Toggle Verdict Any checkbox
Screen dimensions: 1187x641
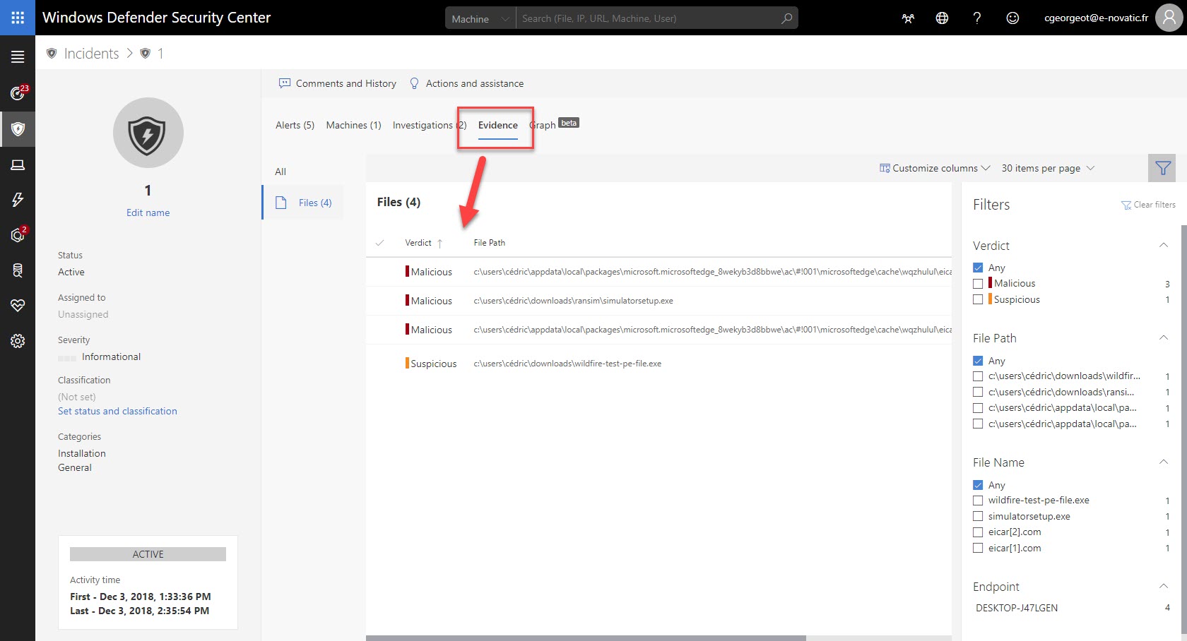pos(979,268)
